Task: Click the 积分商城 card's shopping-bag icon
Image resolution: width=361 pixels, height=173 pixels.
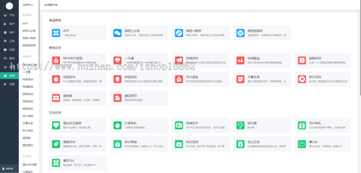Action: (x=118, y=144)
